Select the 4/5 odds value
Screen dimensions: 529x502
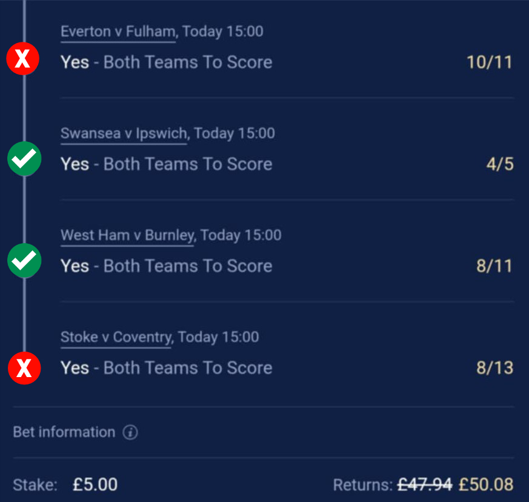(500, 164)
